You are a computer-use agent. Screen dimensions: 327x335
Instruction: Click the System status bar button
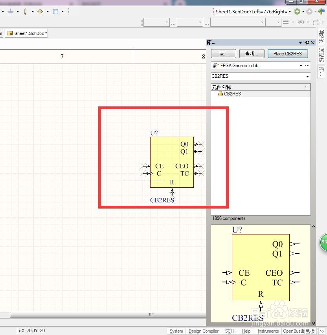coord(176,331)
